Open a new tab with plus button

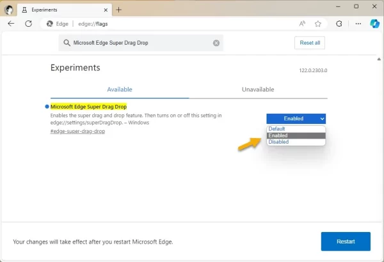point(119,10)
